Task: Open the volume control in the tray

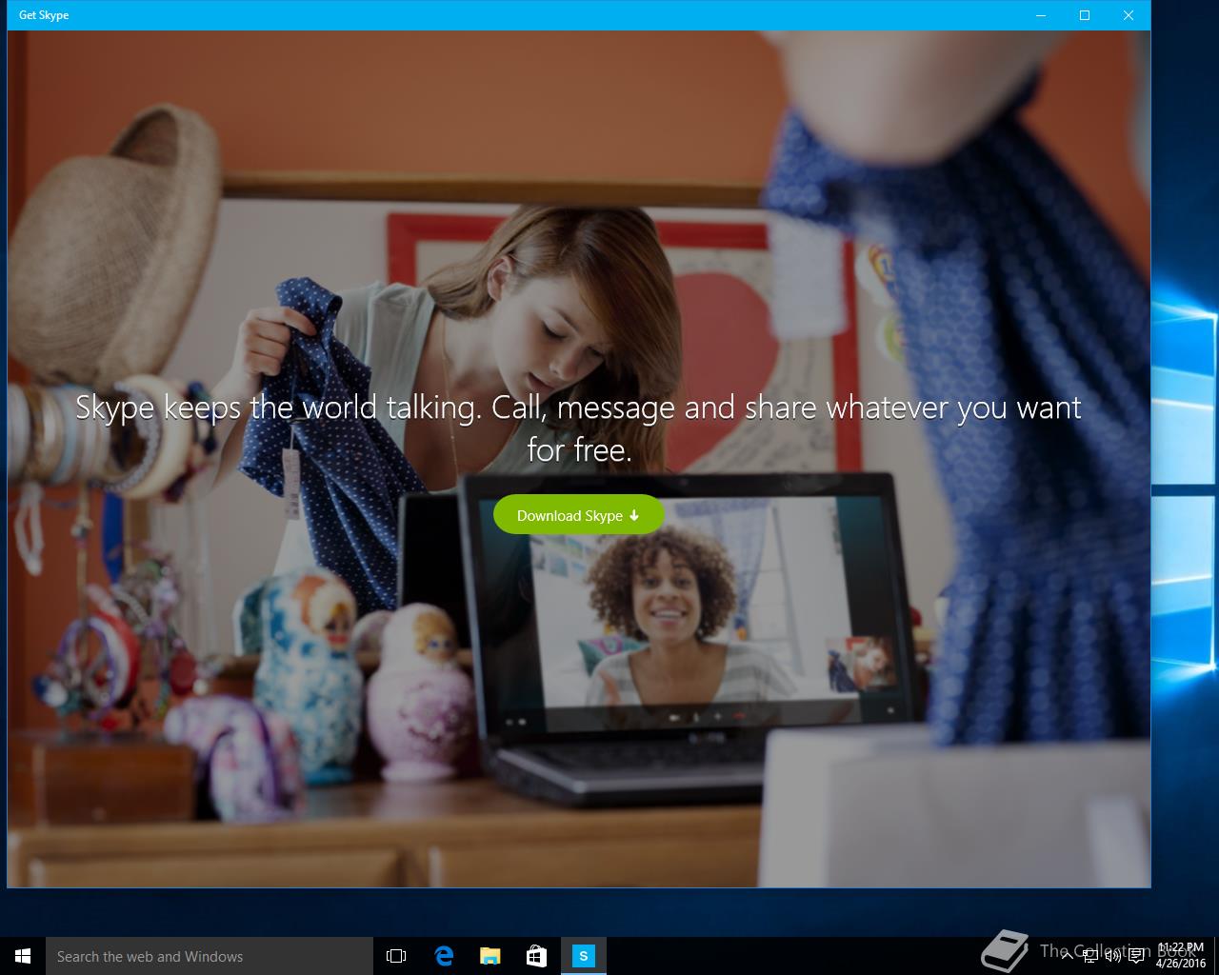Action: click(x=1113, y=956)
